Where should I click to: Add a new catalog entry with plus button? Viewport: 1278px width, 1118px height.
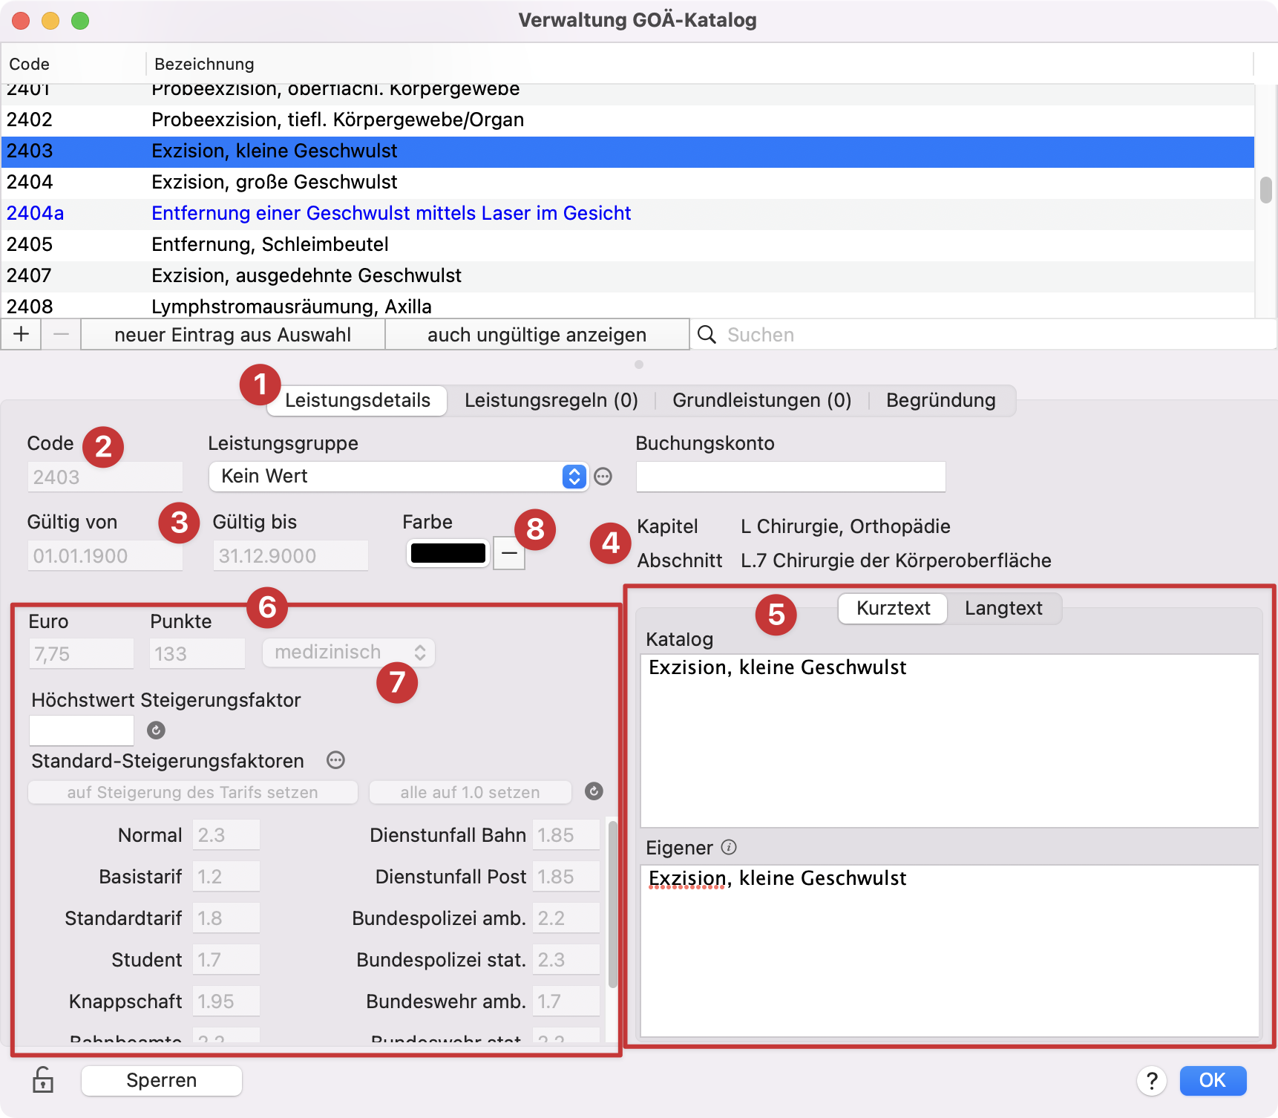22,334
